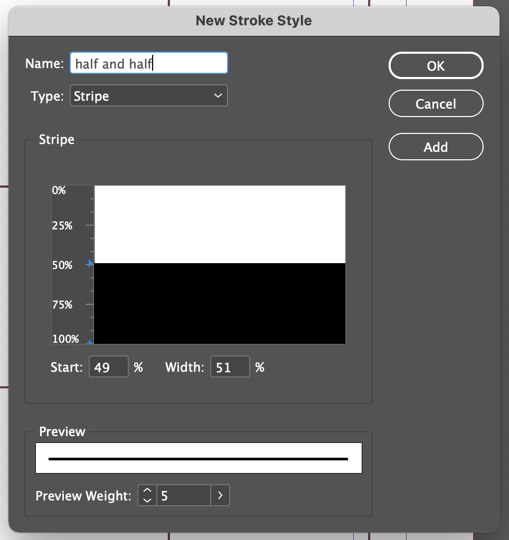Image resolution: width=509 pixels, height=540 pixels.
Task: Click the increment arrow for Preview Weight
Action: pyautogui.click(x=147, y=490)
